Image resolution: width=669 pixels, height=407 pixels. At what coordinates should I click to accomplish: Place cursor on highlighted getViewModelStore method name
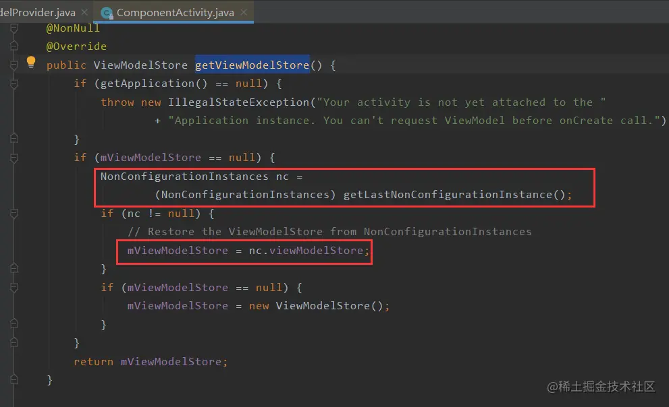tap(252, 65)
